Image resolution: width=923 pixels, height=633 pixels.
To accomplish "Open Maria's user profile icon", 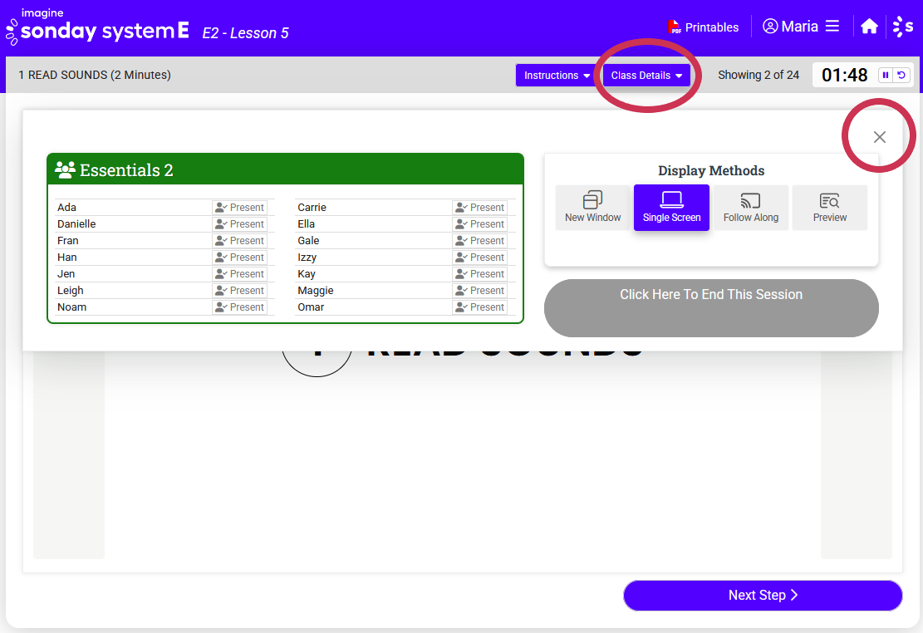I will click(770, 27).
